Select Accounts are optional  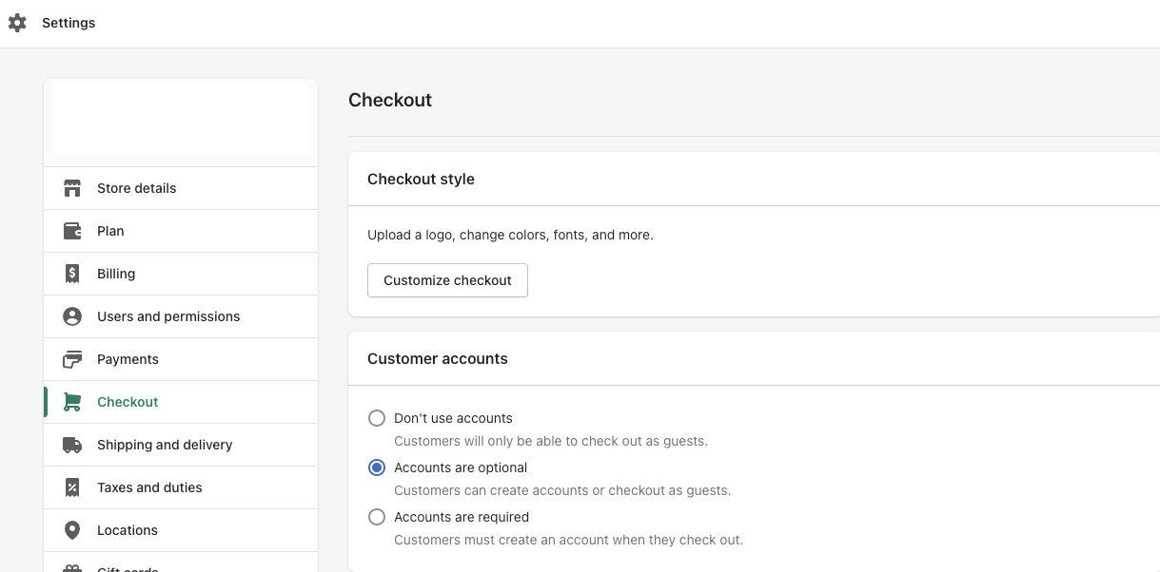[x=377, y=467]
